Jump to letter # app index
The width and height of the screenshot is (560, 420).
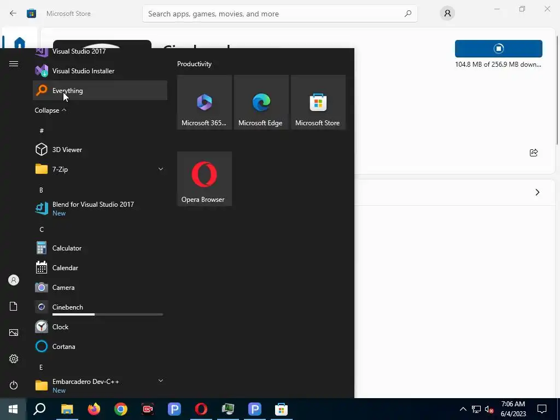tap(42, 130)
